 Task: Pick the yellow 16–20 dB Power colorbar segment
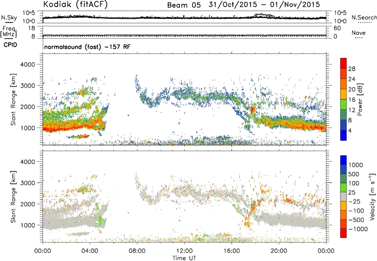pos(344,94)
